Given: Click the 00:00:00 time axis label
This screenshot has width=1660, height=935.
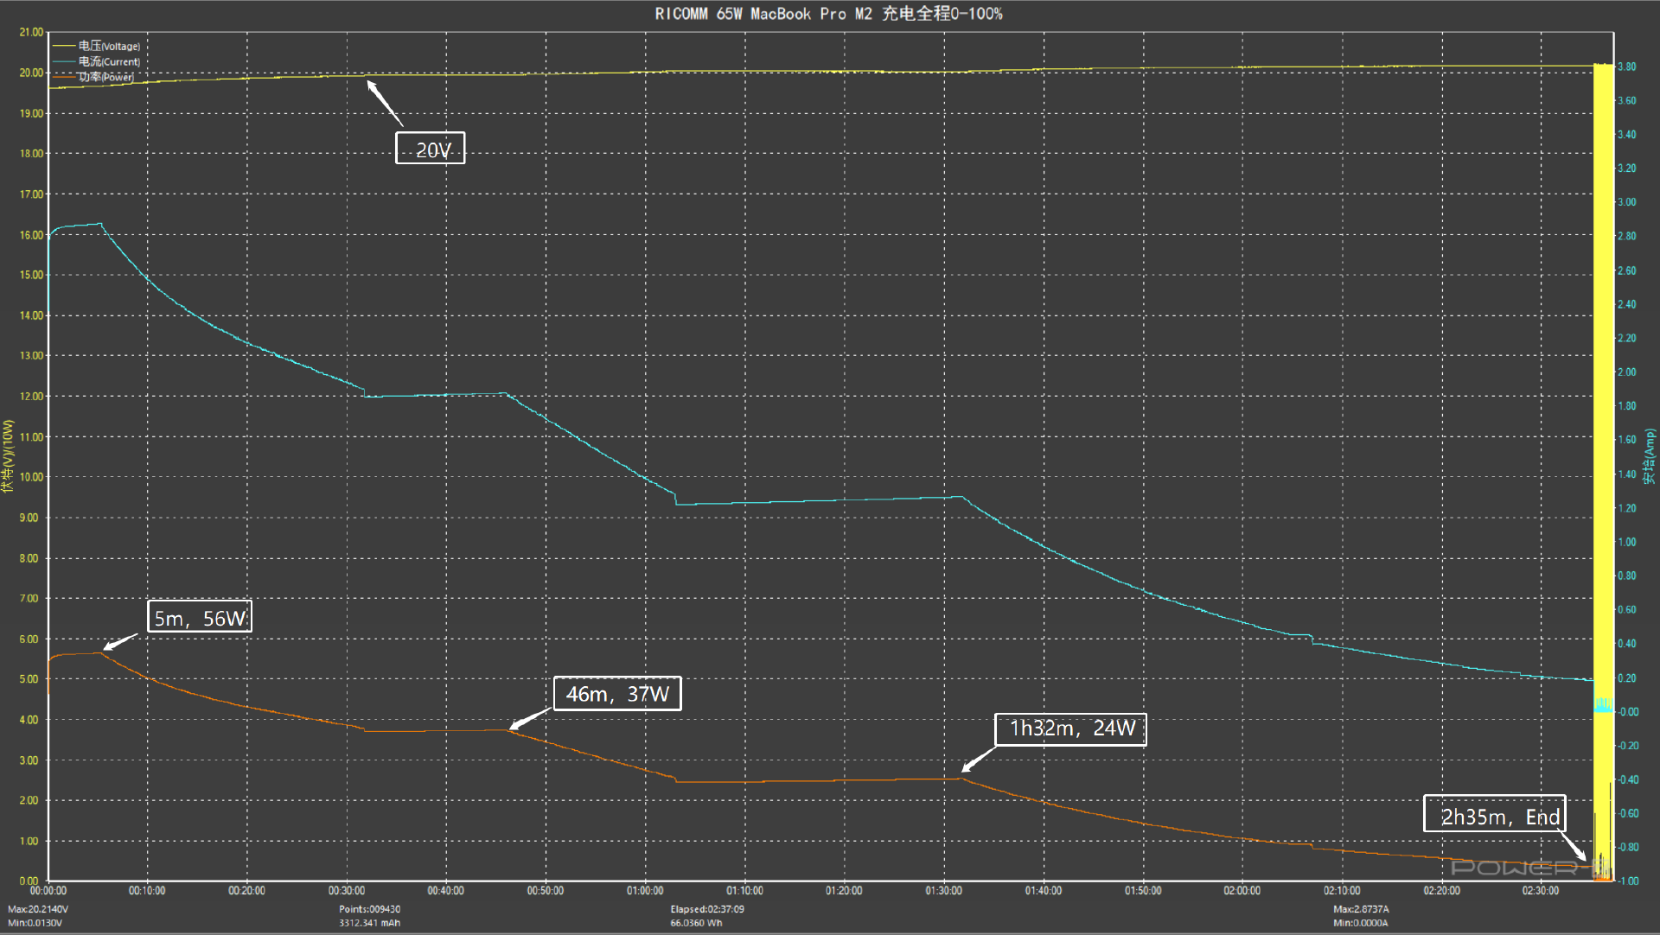Looking at the screenshot, I should pyautogui.click(x=48, y=891).
